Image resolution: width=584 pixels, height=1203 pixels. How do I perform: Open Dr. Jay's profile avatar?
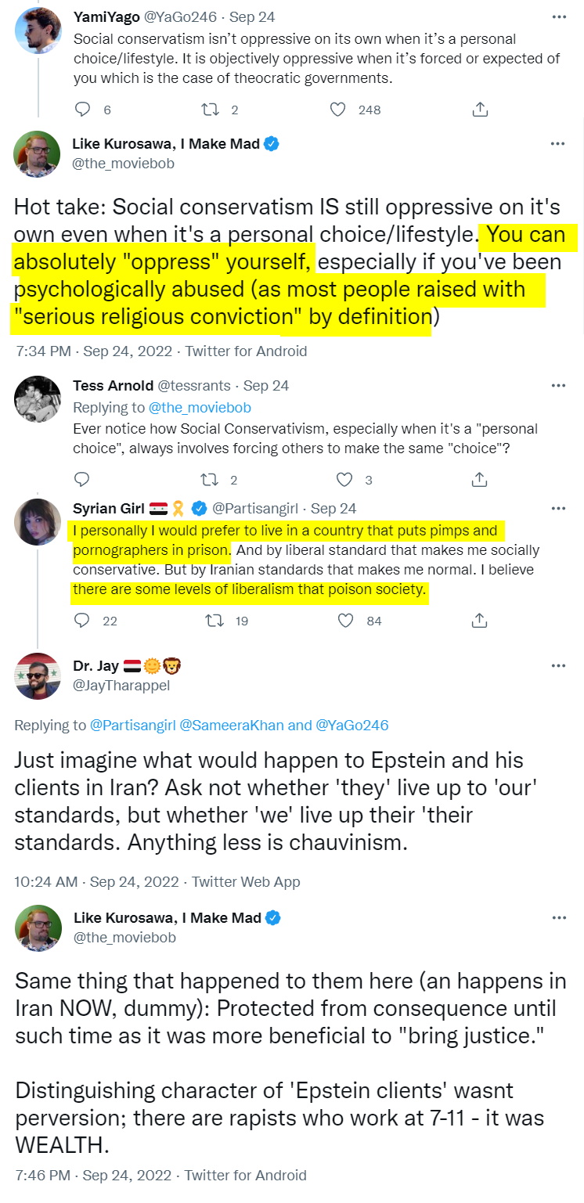click(x=38, y=675)
